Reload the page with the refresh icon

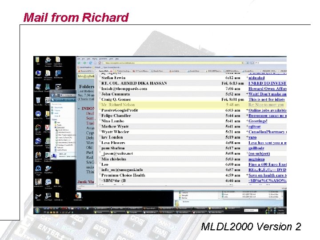pyautogui.click(x=91, y=63)
